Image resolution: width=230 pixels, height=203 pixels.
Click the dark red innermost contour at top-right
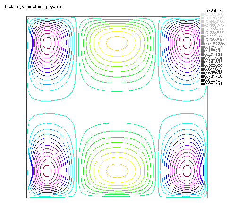coord(187,43)
